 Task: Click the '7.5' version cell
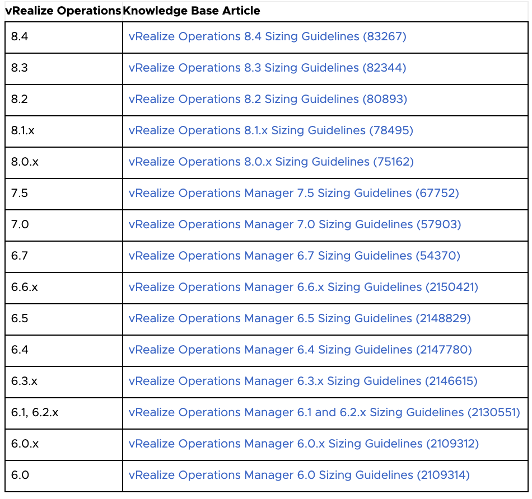[x=64, y=193]
